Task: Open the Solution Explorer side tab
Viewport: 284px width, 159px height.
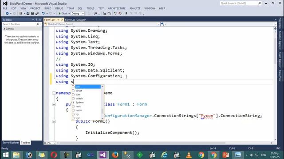Action: [x=280, y=40]
